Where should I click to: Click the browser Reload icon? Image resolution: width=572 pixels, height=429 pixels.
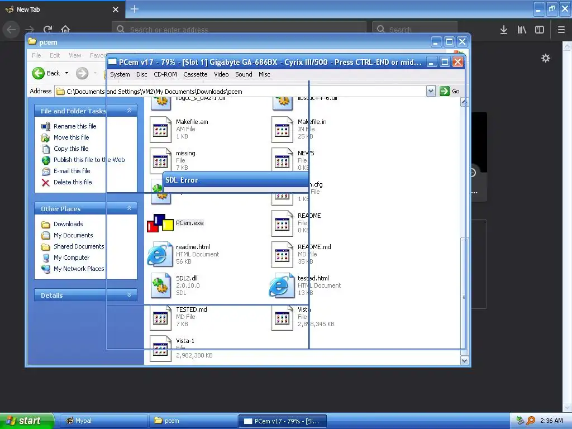(x=48, y=29)
